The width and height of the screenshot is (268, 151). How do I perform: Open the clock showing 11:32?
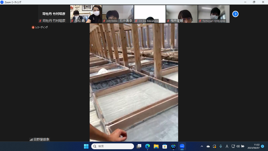pyautogui.click(x=253, y=146)
